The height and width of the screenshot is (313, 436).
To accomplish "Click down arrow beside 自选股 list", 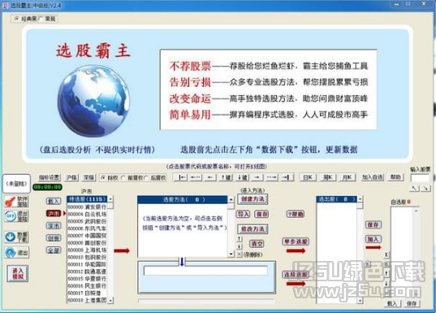I will [x=386, y=283].
